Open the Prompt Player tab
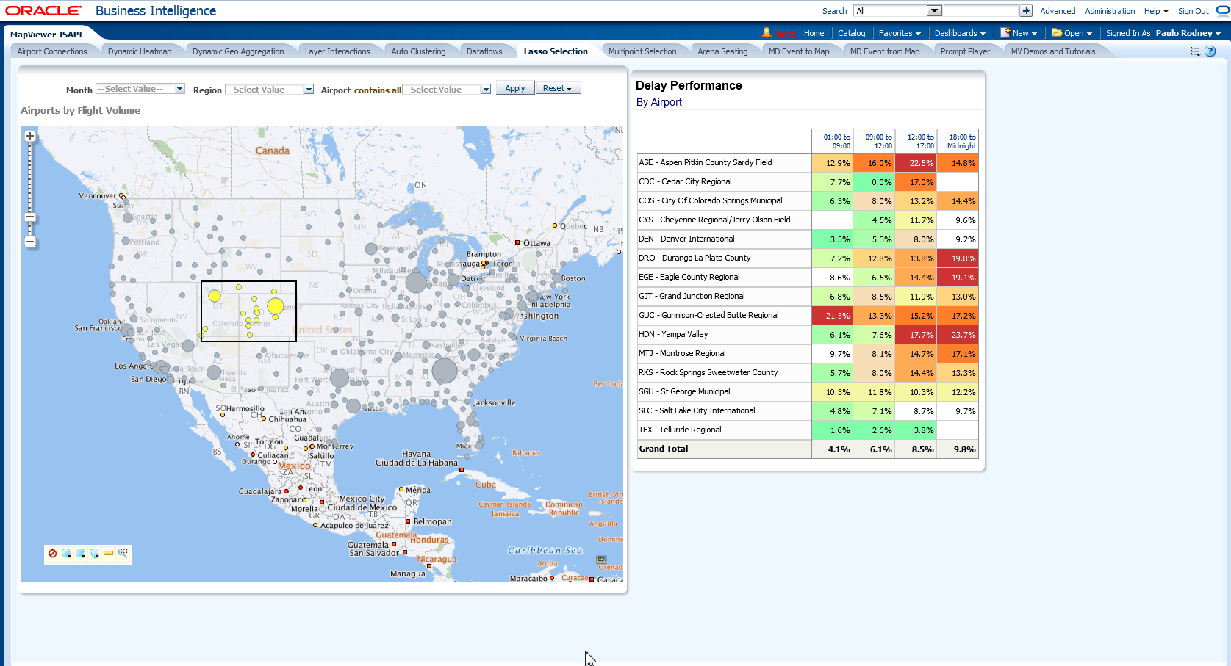This screenshot has height=666, width=1231. 965,51
